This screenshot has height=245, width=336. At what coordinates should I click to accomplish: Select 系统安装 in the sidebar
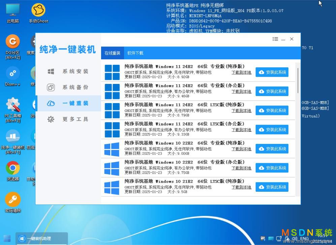[68, 71]
